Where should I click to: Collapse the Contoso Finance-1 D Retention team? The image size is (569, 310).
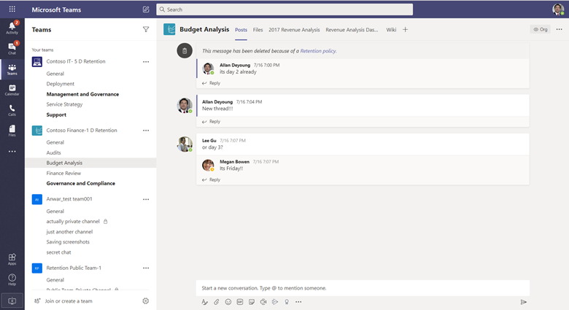[82, 130]
